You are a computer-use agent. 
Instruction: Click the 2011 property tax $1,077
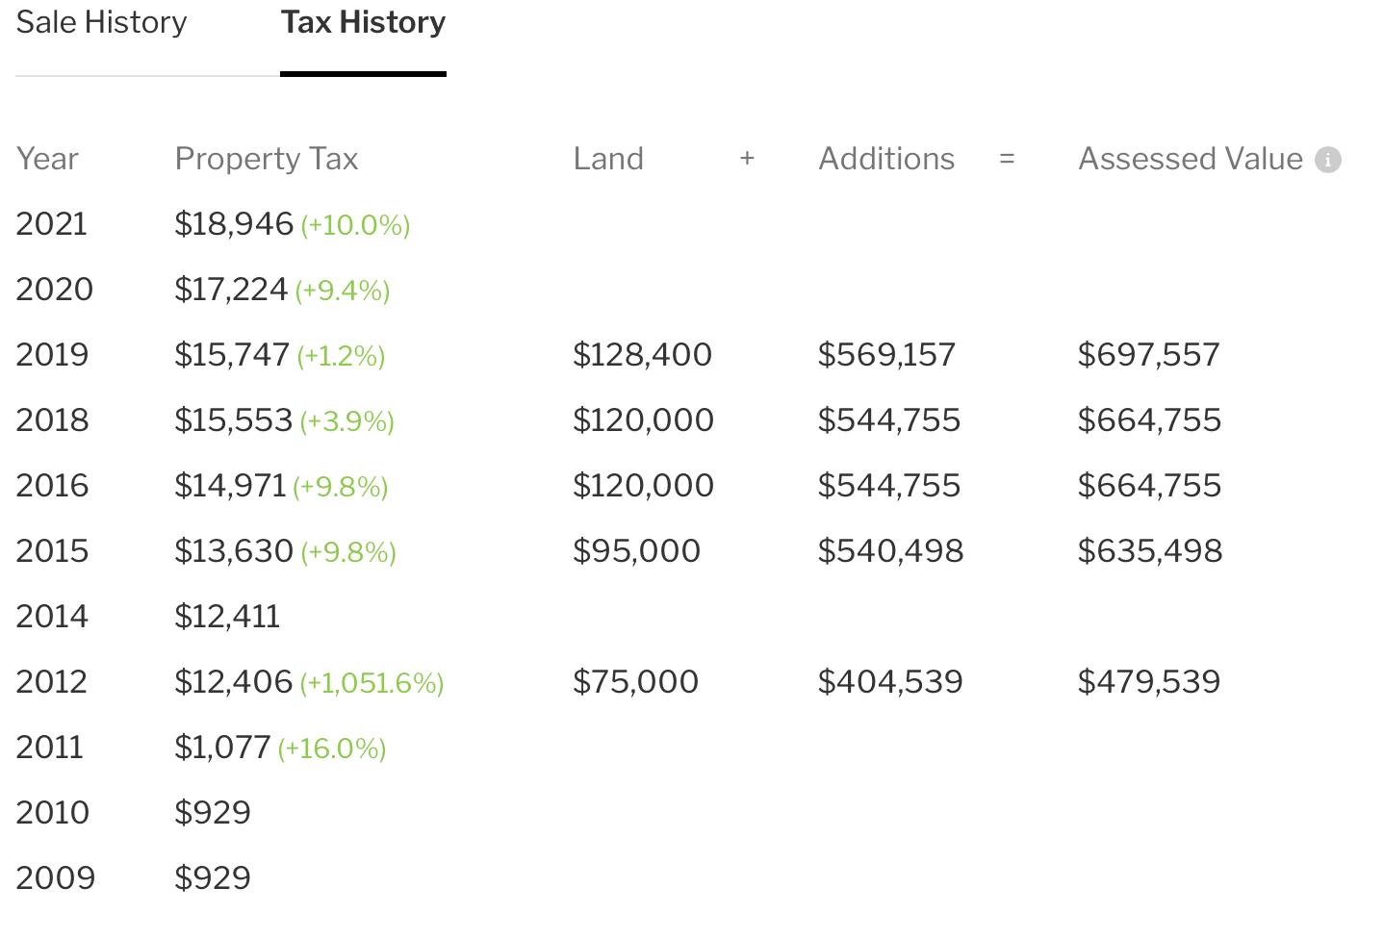tap(222, 748)
